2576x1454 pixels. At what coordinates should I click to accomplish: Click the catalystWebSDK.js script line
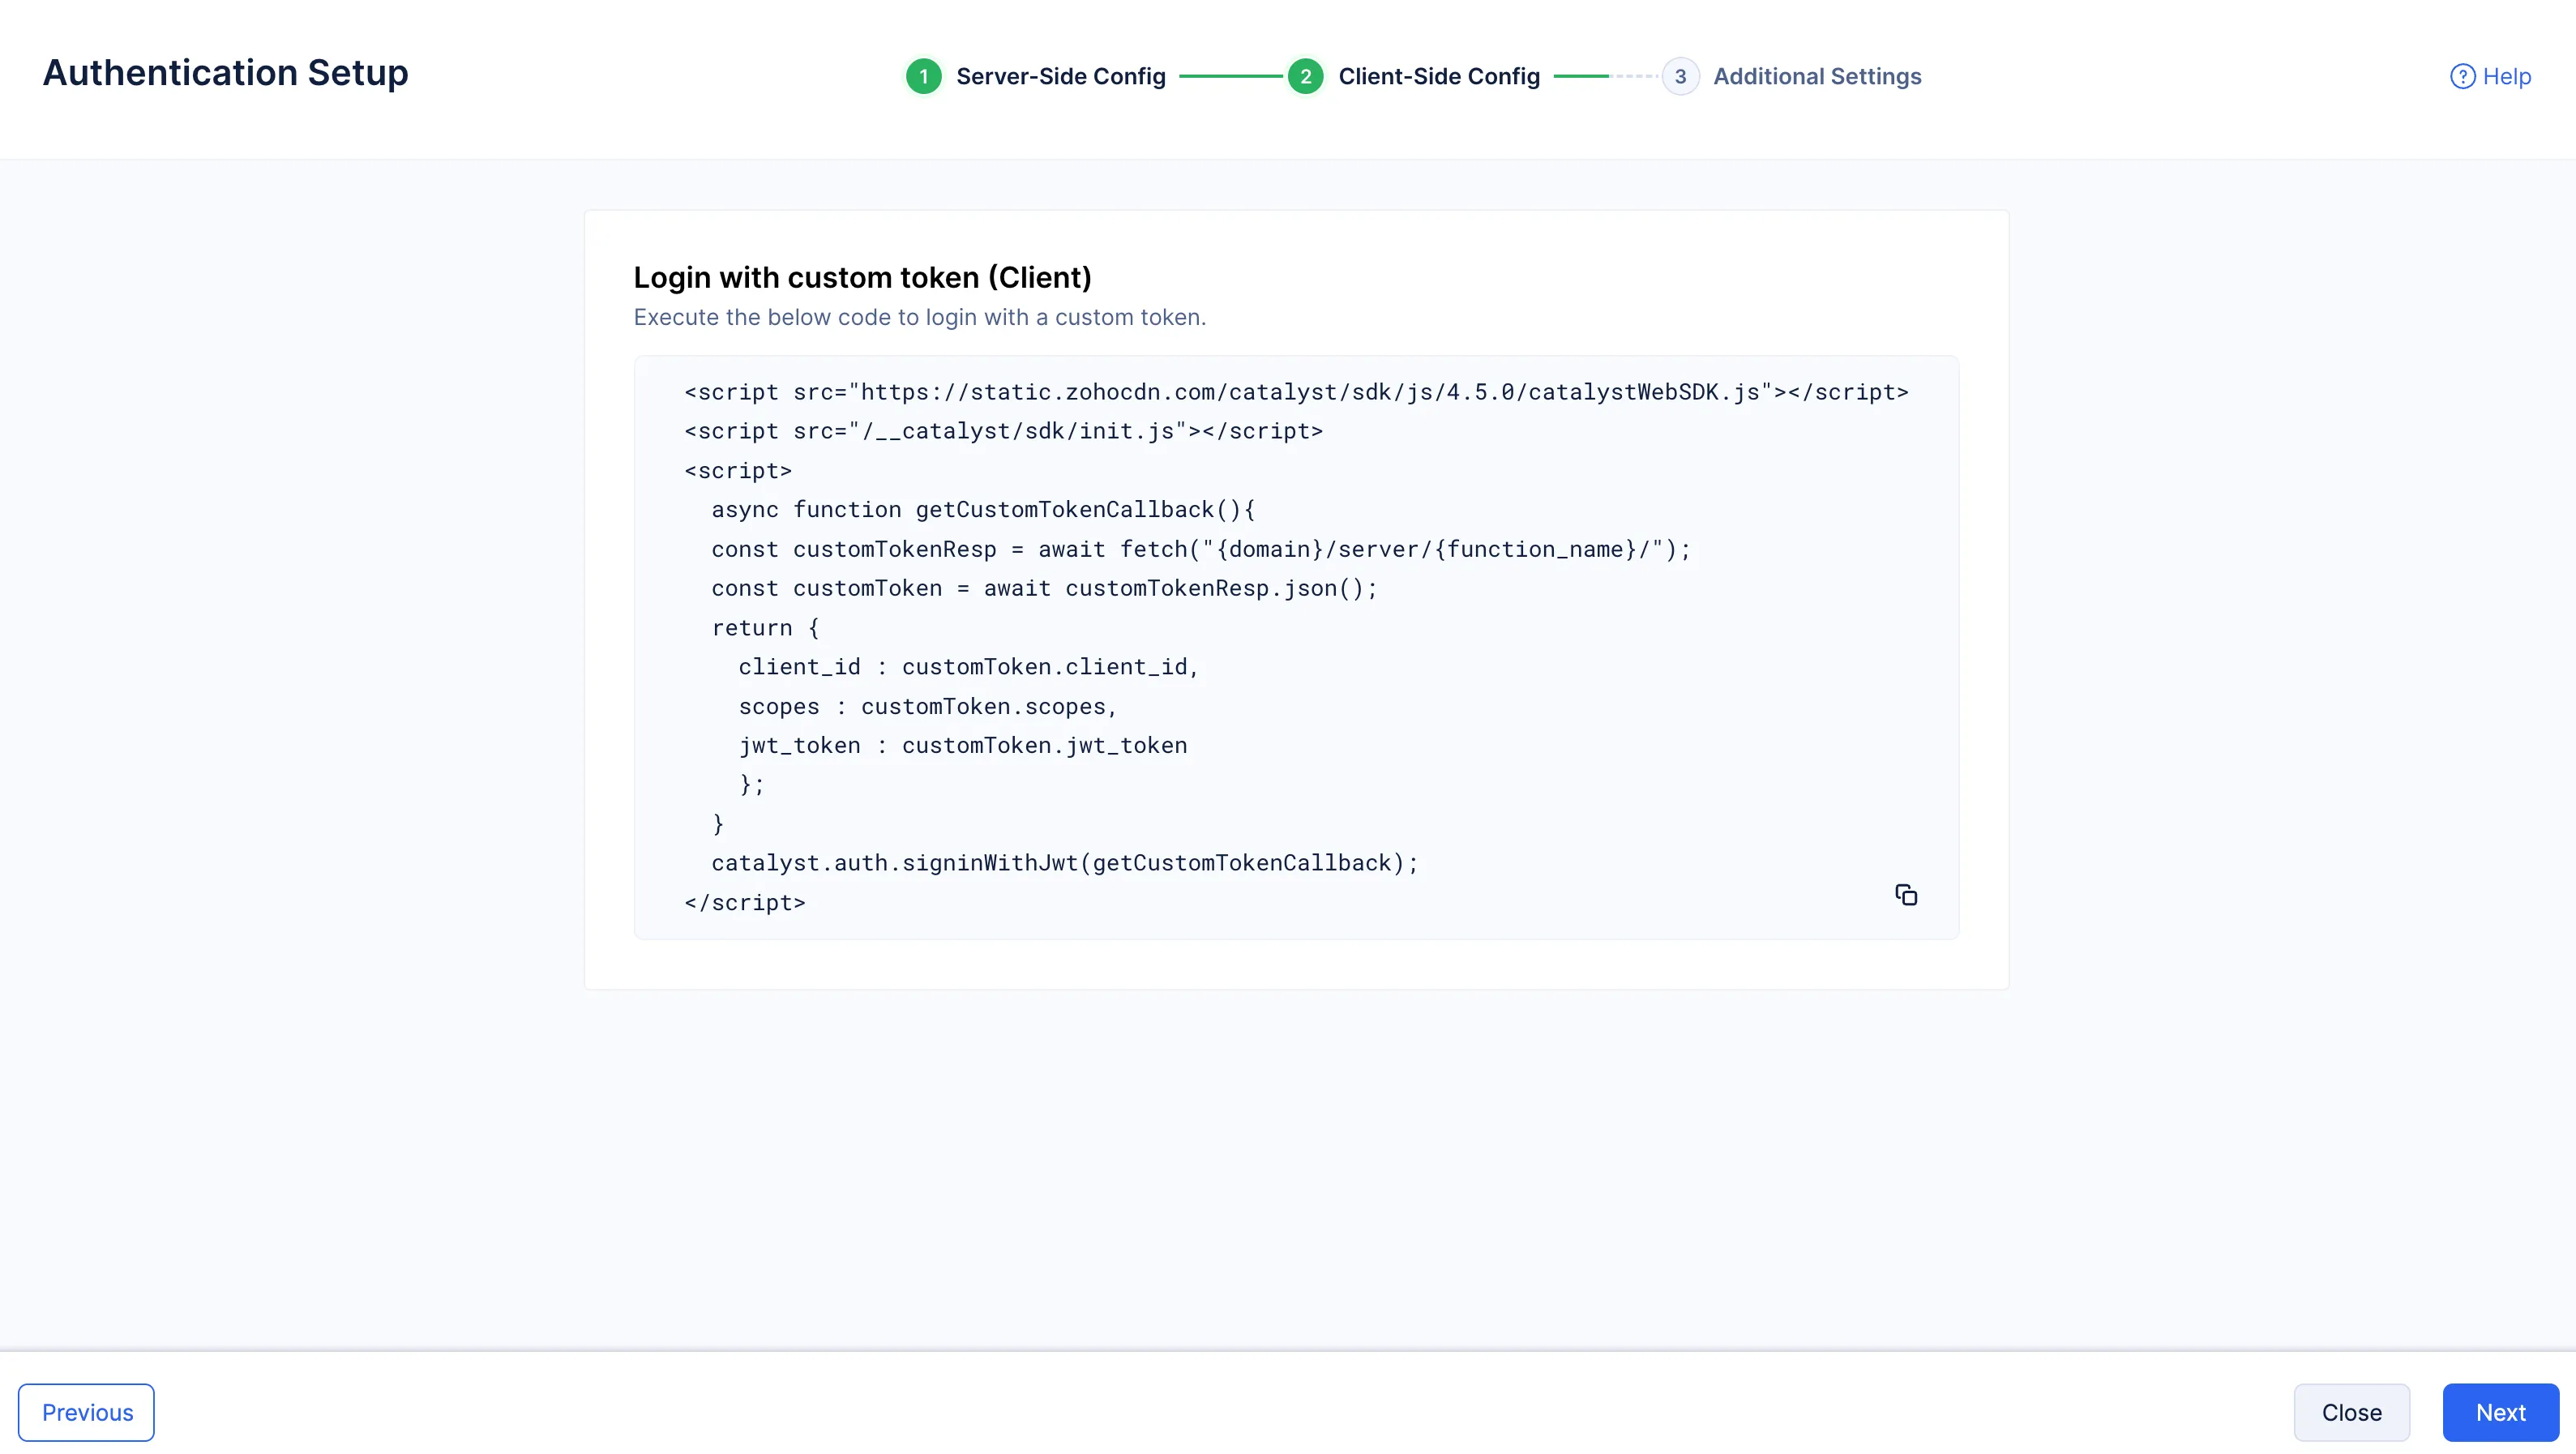coord(1296,392)
